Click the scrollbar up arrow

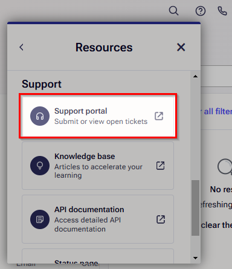(195, 76)
